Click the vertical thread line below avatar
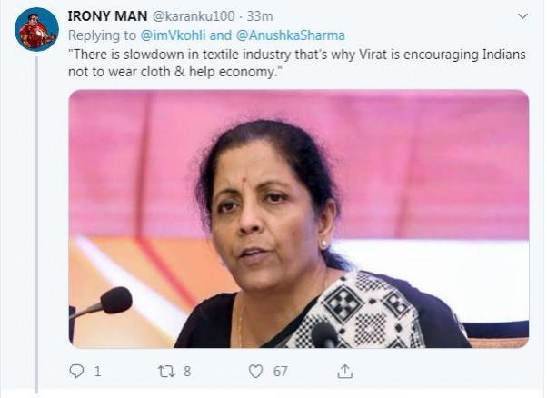 [x=36, y=227]
